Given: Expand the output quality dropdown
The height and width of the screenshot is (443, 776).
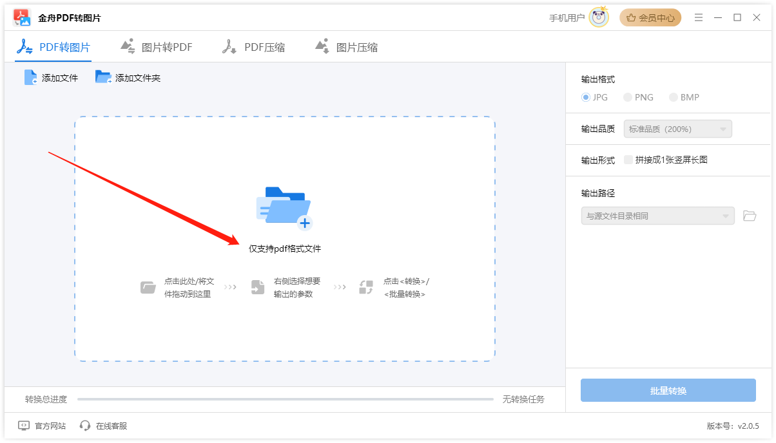Looking at the screenshot, I should [x=677, y=129].
